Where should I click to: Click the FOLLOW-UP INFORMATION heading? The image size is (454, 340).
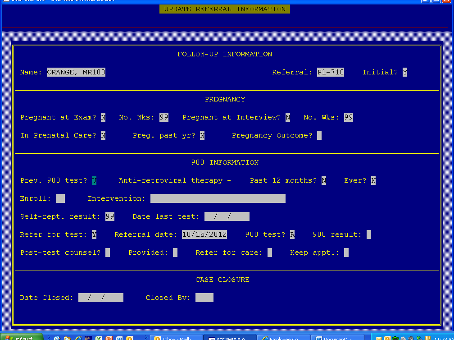[225, 54]
